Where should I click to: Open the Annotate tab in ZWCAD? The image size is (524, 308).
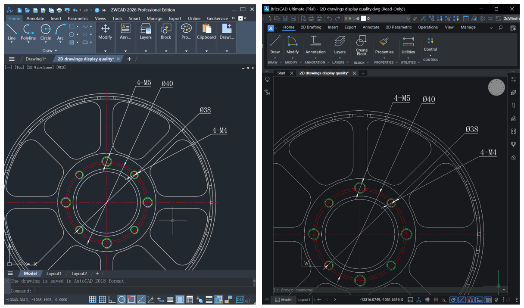(x=35, y=19)
